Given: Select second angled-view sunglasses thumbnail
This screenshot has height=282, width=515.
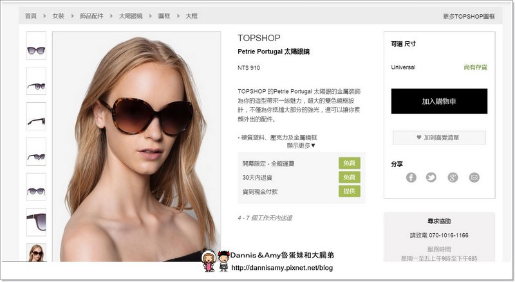Looking at the screenshot, I should [36, 81].
